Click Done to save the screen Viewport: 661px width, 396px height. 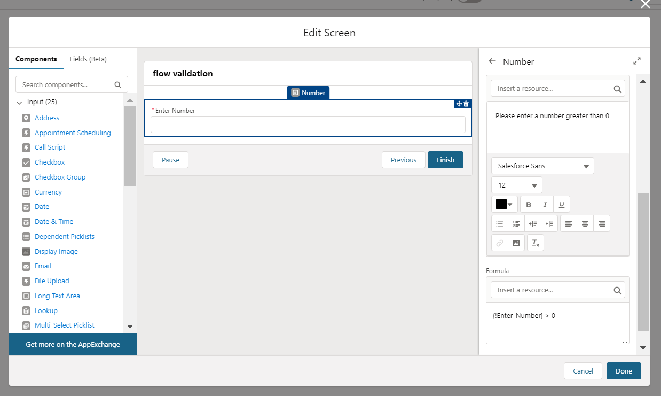[624, 370]
